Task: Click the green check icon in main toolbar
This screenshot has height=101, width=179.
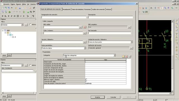Action: click(28, 12)
